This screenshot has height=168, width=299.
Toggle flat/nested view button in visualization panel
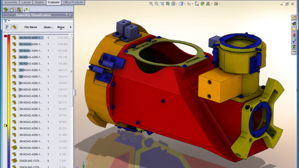pos(8,27)
